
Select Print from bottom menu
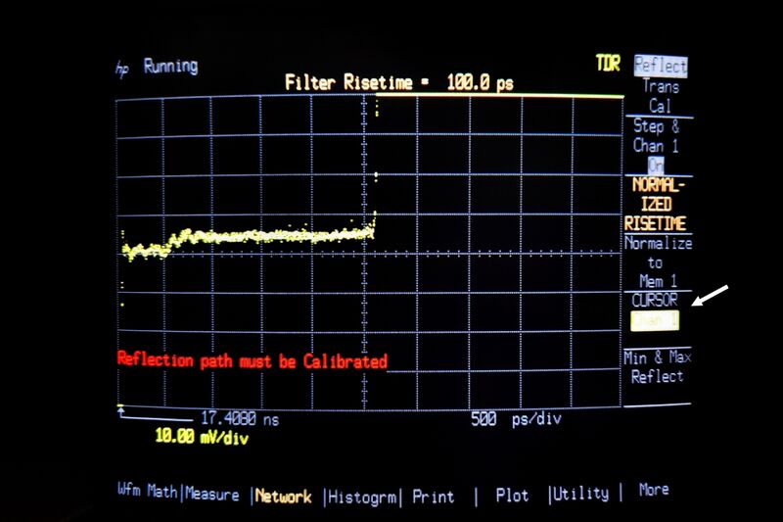click(433, 497)
